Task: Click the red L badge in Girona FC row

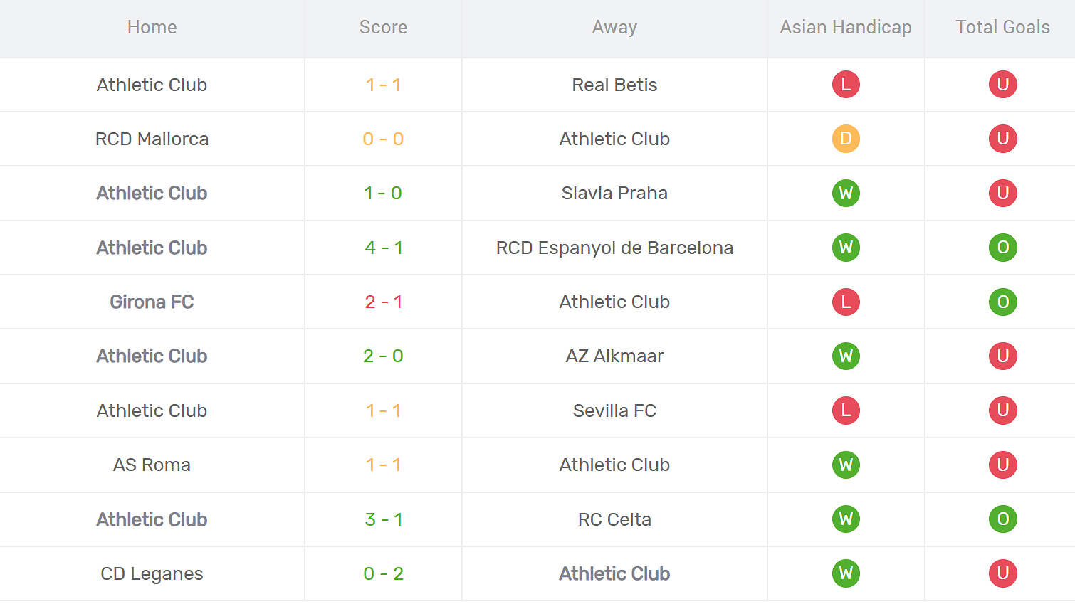Action: click(846, 302)
